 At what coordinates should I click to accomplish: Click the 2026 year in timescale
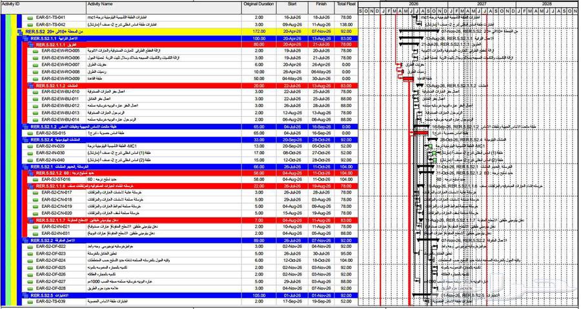coord(414,4)
